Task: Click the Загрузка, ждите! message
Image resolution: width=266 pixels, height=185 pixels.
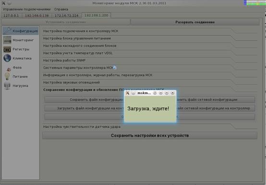Action: pos(148,109)
